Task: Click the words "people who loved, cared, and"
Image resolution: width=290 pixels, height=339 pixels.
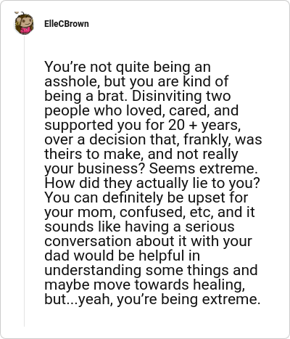Action: 141,110
